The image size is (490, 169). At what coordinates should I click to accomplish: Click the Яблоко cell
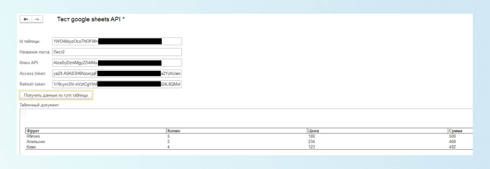click(96, 136)
